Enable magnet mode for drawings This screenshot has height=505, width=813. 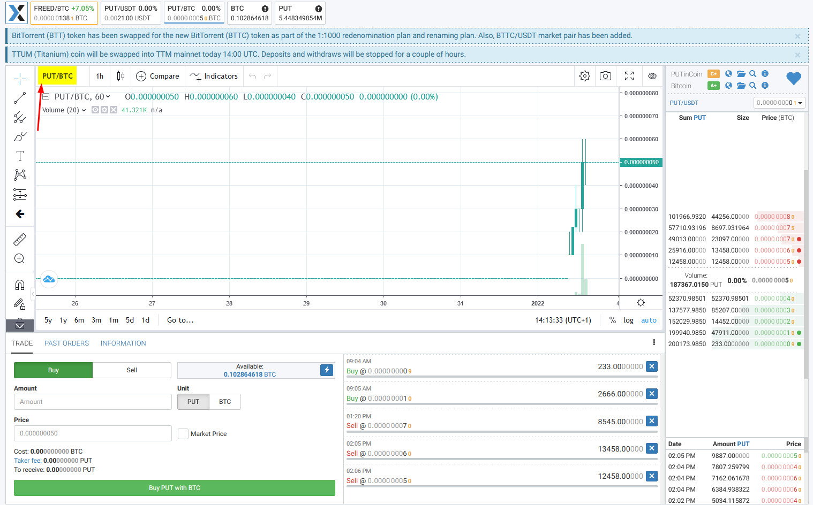[x=20, y=285]
